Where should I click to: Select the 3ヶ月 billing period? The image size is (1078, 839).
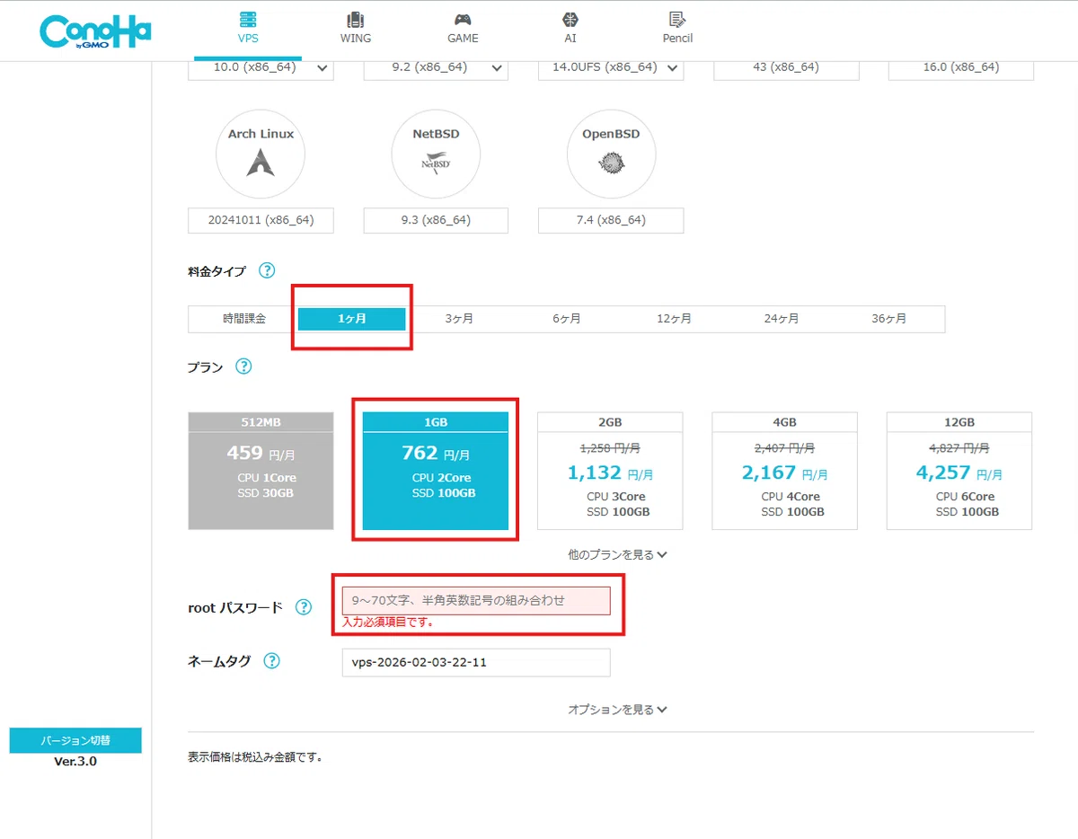click(459, 319)
